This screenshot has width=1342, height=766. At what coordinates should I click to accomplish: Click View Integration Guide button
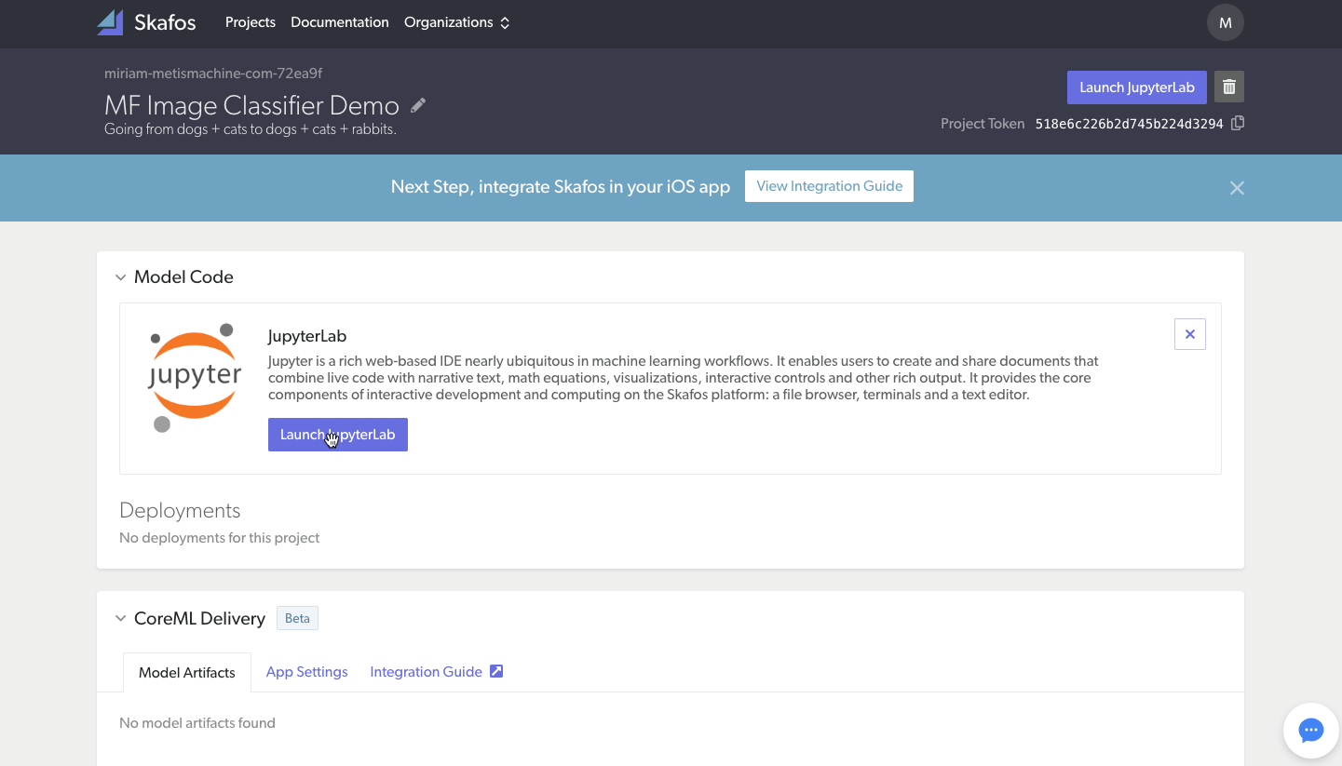pos(830,186)
